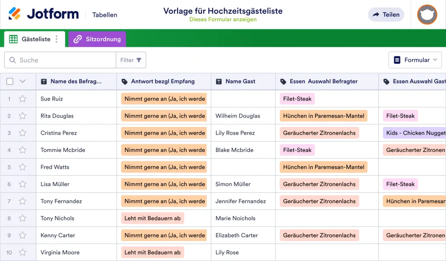Click the T text icon in Name Gast header
Image resolution: width=446 pixels, height=261 pixels.
pos(219,81)
